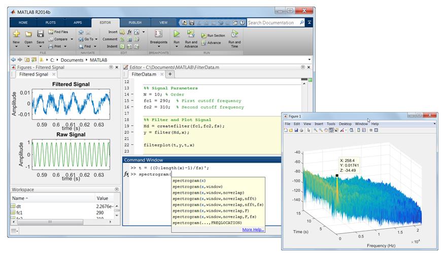Open the Run dropdown arrow

click(177, 46)
